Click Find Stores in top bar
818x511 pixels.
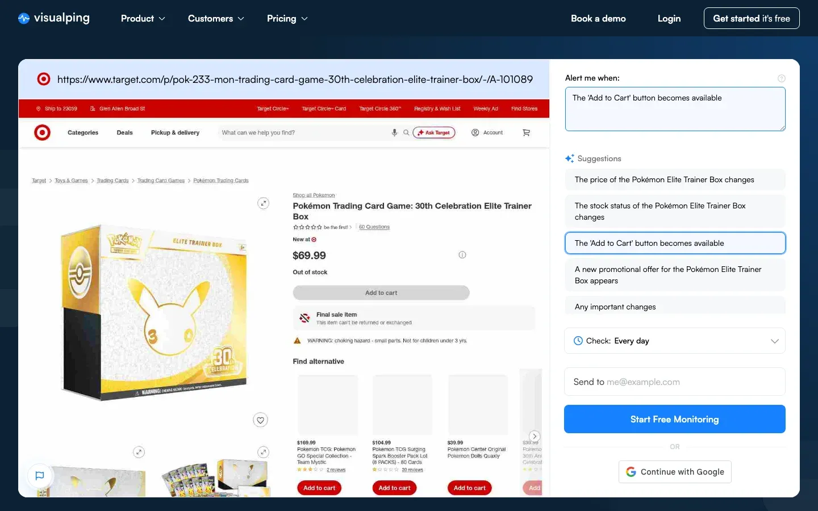click(x=524, y=108)
